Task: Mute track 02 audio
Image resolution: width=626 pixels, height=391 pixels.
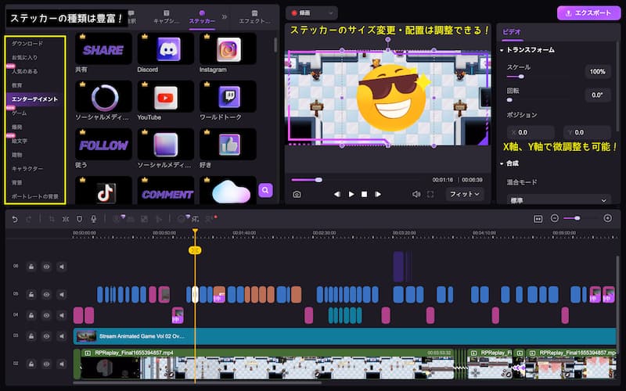Action: click(62, 364)
